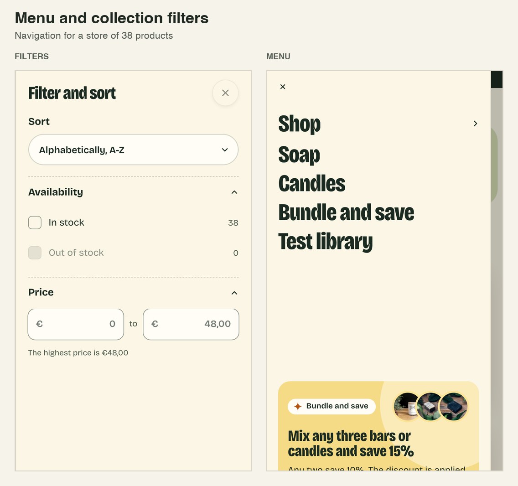This screenshot has height=486, width=518.
Task: Open the Bundle and save menu item
Action: [x=346, y=212]
